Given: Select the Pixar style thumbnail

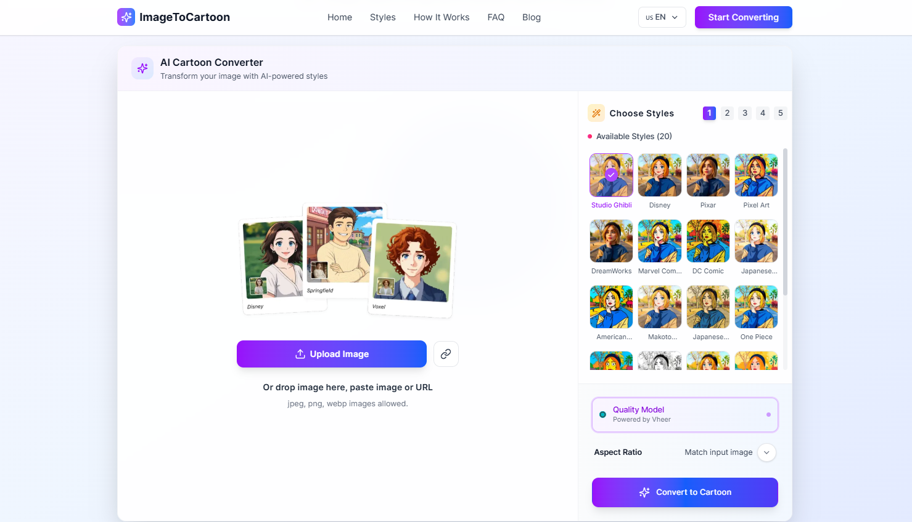Looking at the screenshot, I should (x=708, y=175).
